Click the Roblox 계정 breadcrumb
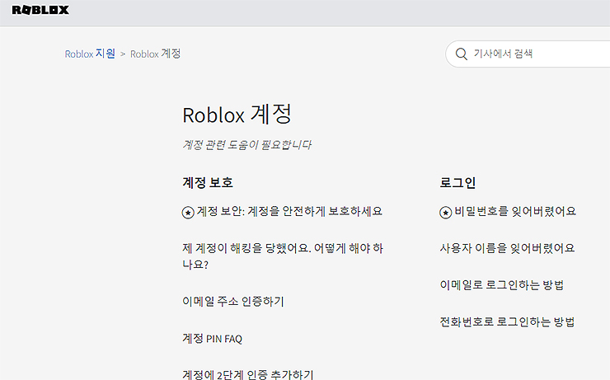Screen dimensions: 610x380 click(155, 54)
